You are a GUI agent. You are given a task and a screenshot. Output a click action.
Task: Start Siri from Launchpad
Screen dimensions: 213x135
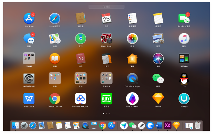click(x=158, y=58)
